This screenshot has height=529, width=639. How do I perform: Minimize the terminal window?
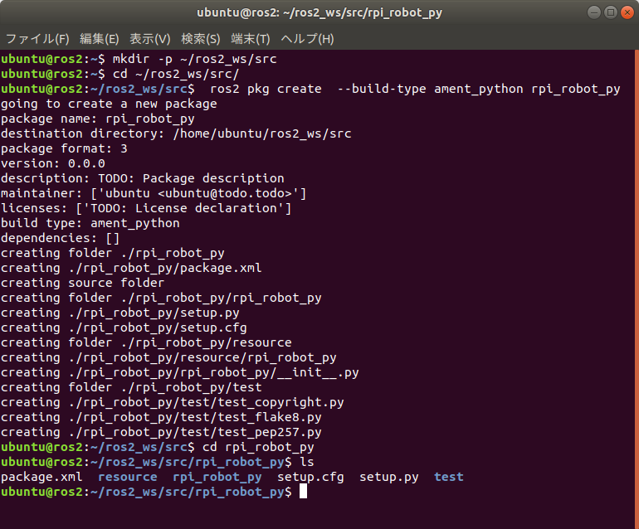point(593,12)
